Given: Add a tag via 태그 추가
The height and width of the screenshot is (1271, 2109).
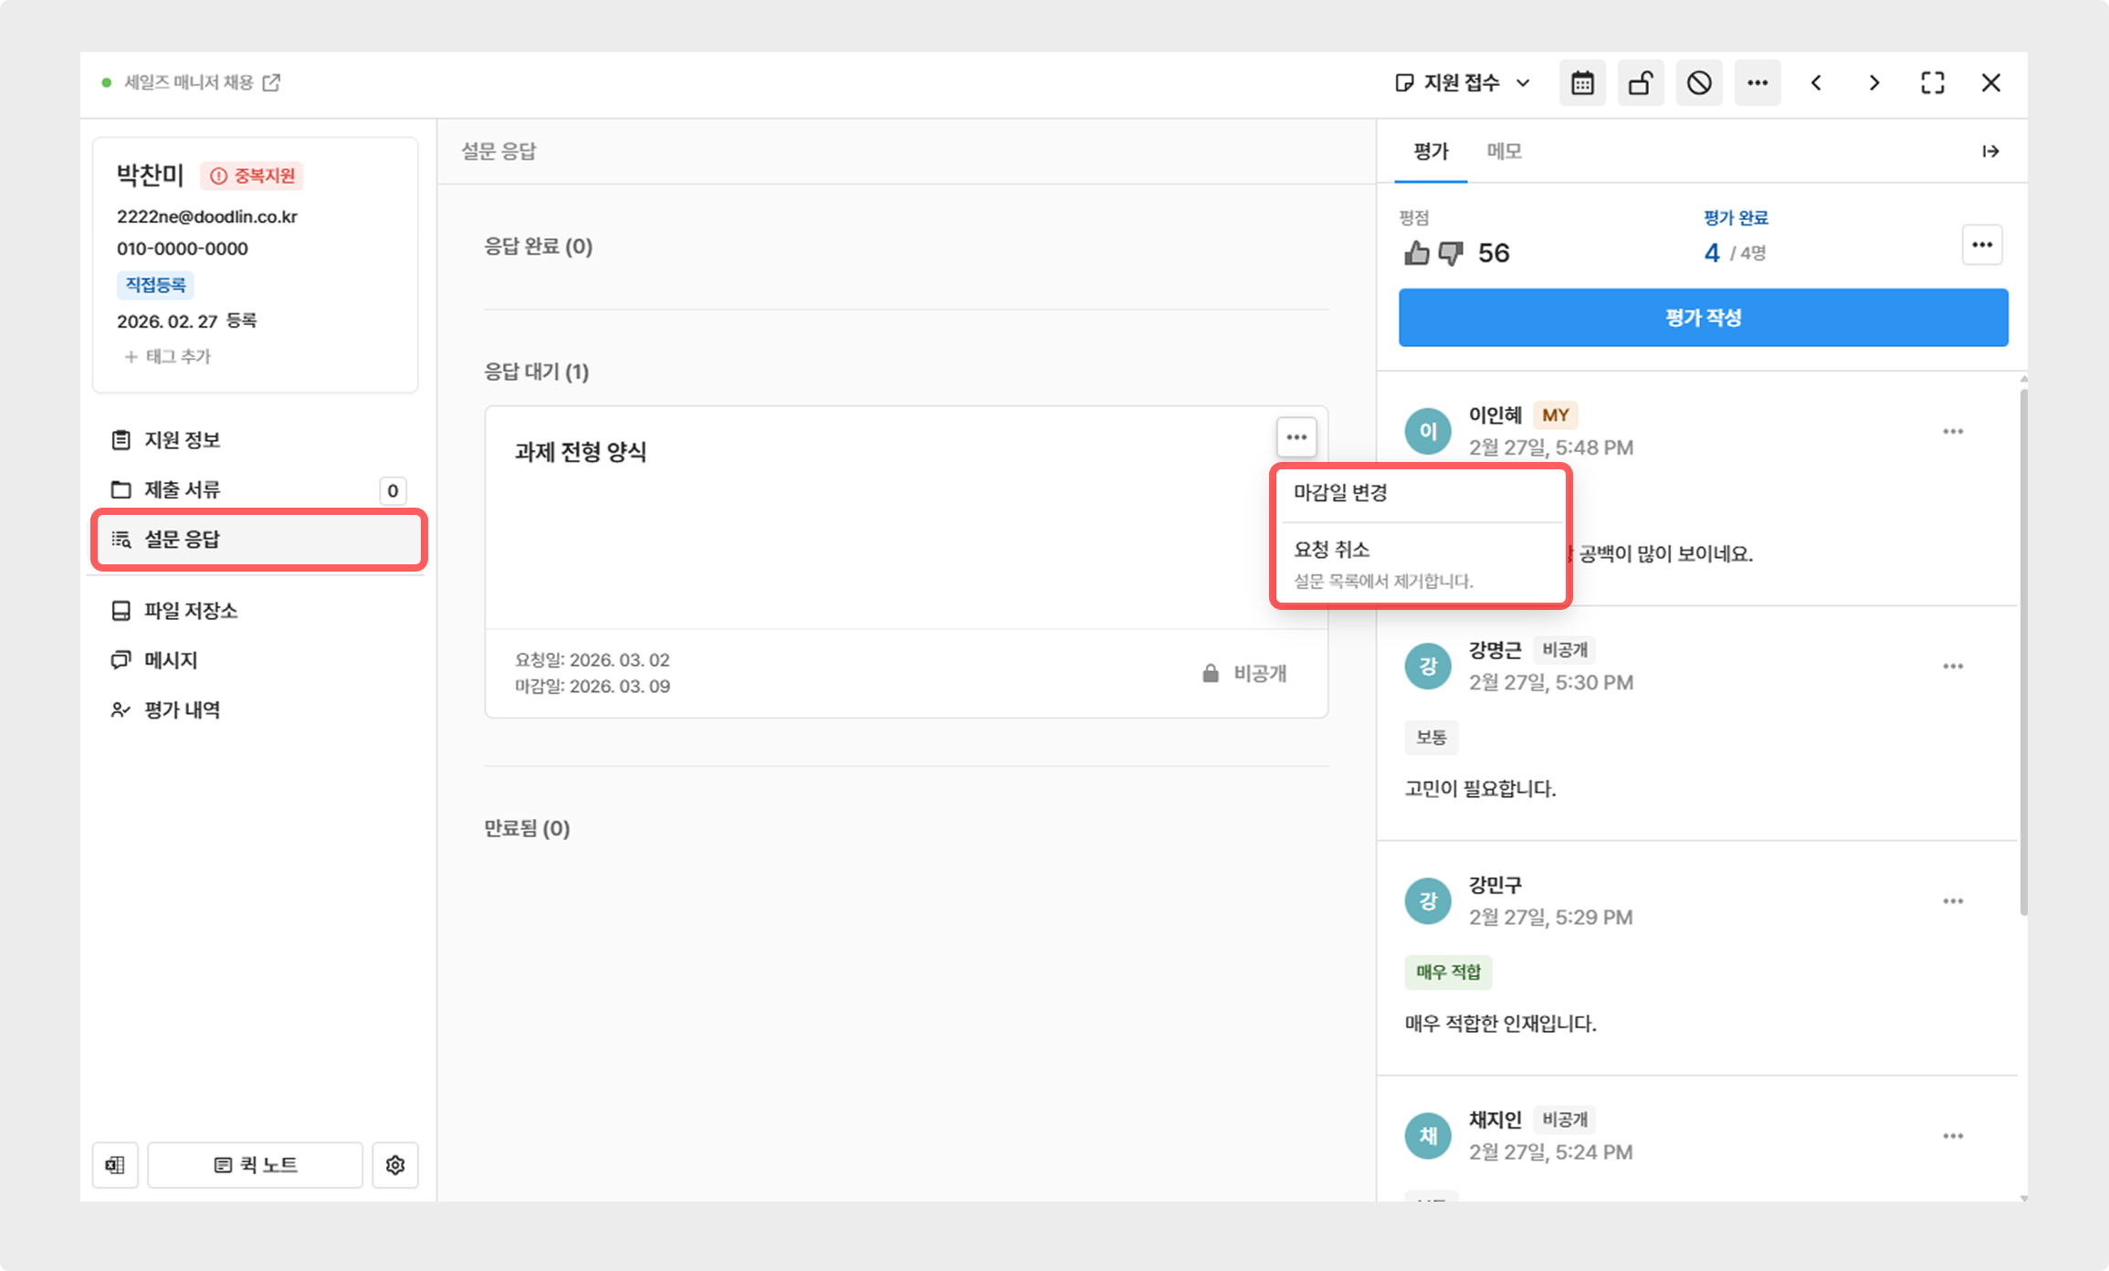Looking at the screenshot, I should pos(168,356).
